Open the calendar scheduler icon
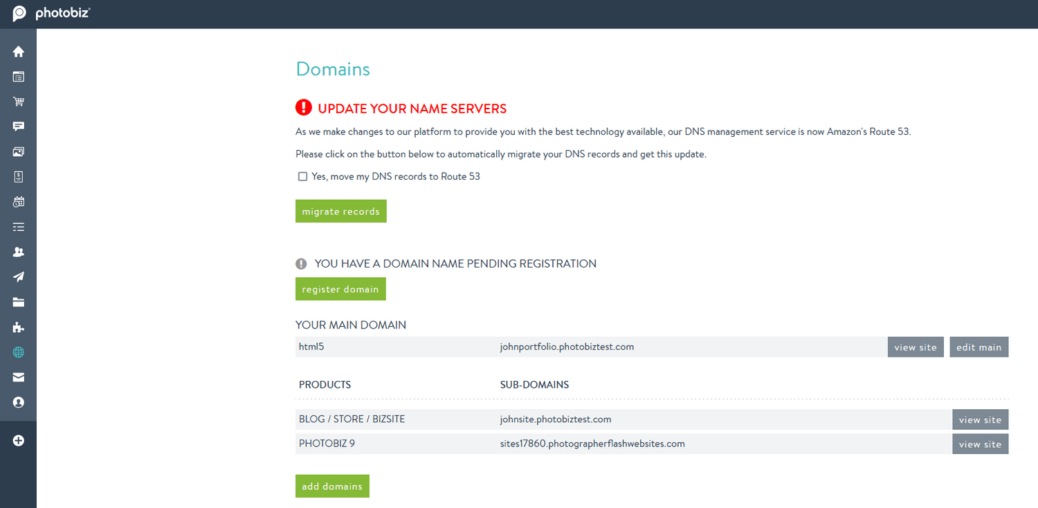This screenshot has width=1038, height=508. tap(19, 202)
